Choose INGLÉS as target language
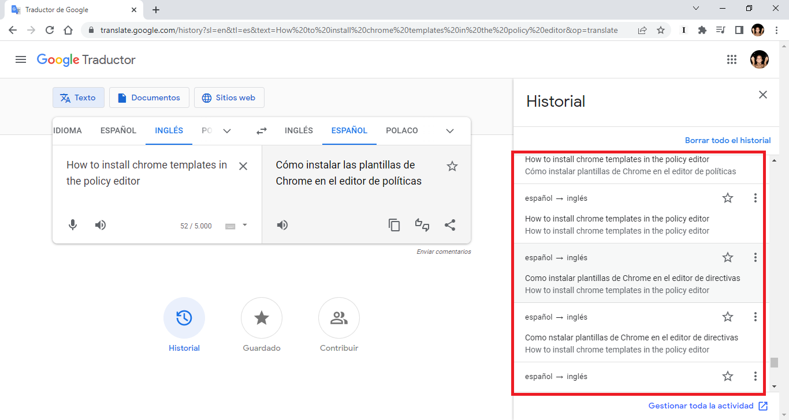 (299, 130)
